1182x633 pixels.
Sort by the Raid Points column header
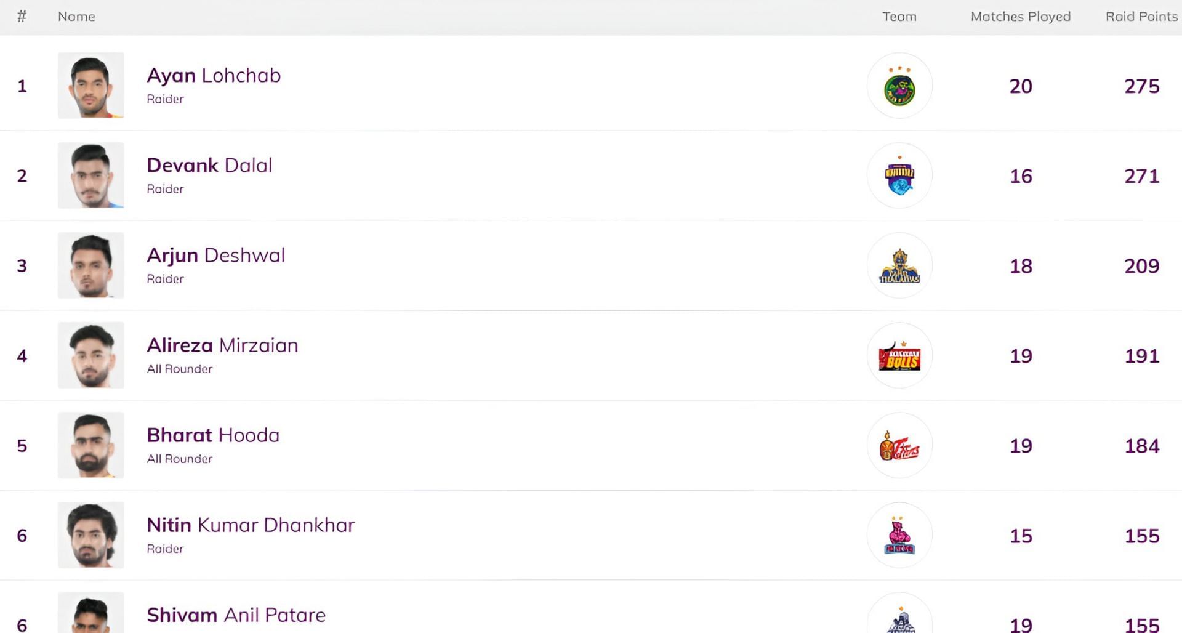pyautogui.click(x=1141, y=17)
